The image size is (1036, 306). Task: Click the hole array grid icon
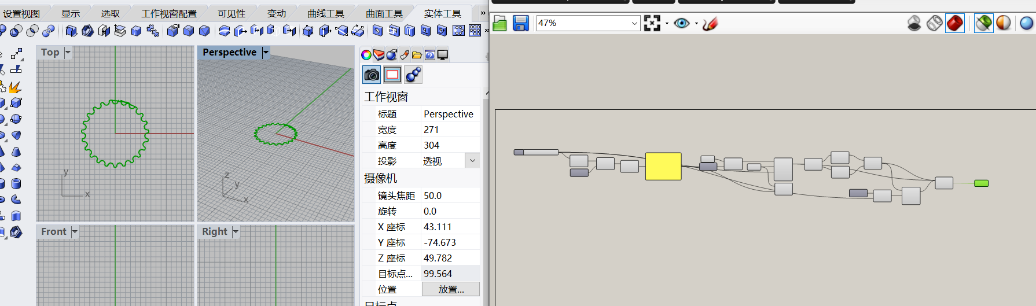475,31
